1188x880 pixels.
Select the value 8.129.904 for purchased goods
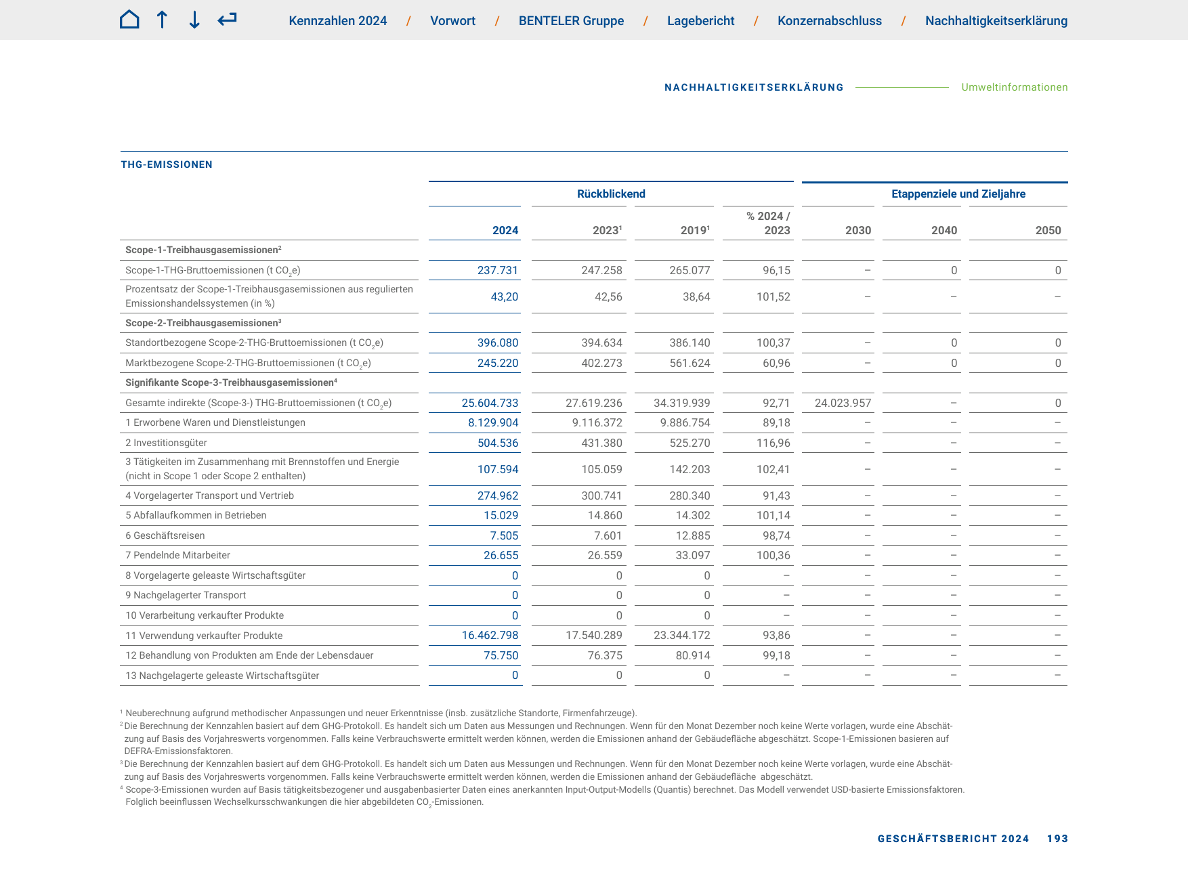(x=493, y=422)
